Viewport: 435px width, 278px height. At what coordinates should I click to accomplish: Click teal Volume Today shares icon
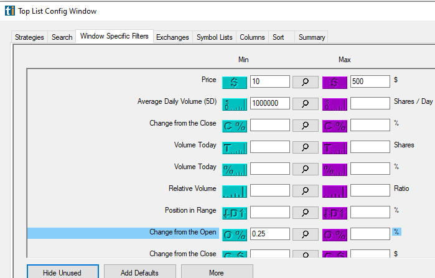(x=235, y=148)
